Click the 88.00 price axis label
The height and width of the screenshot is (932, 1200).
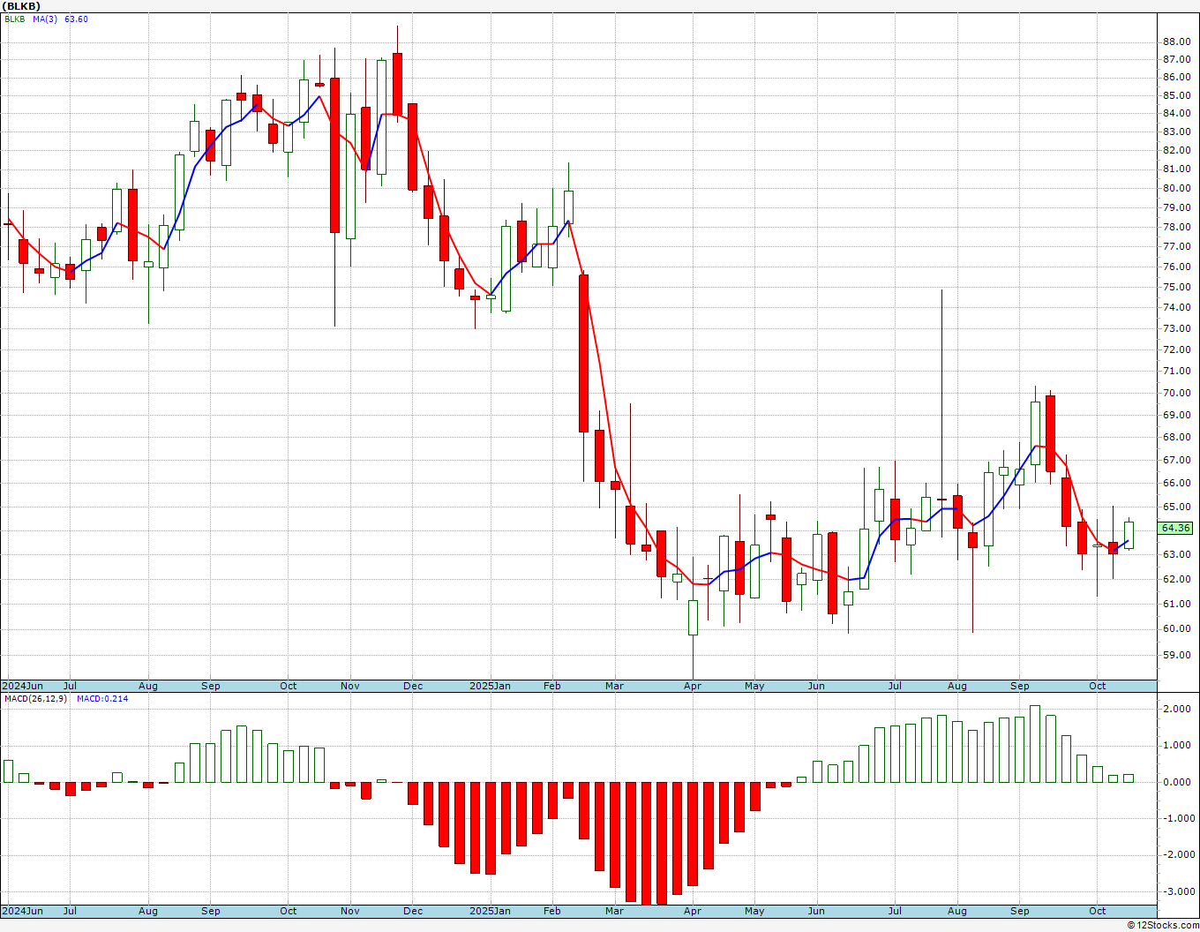tap(1176, 41)
